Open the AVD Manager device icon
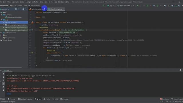 (x=176, y=5)
